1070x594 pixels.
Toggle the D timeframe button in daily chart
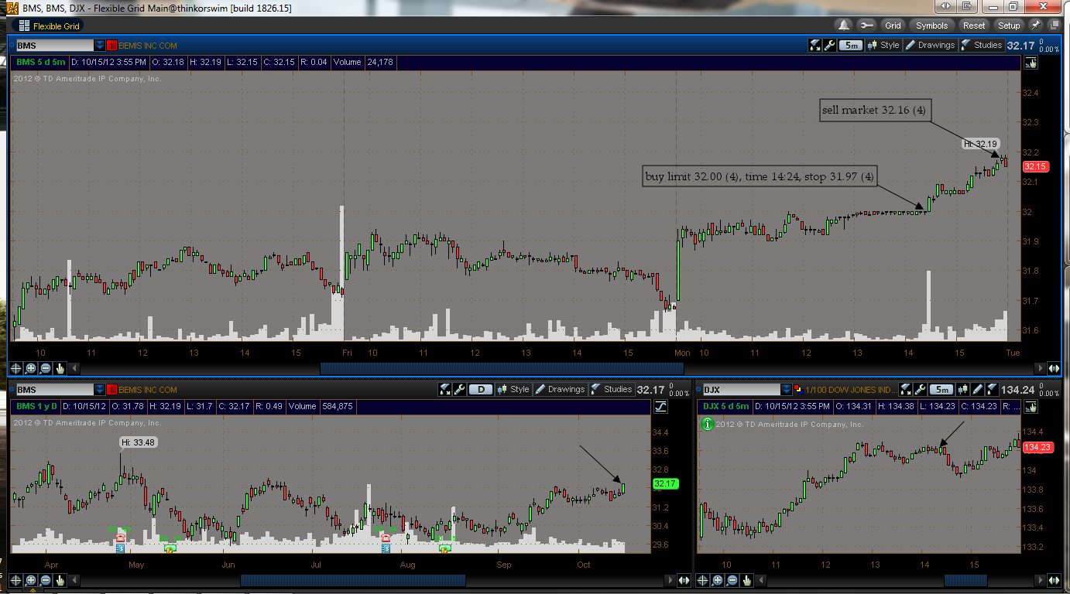[481, 389]
